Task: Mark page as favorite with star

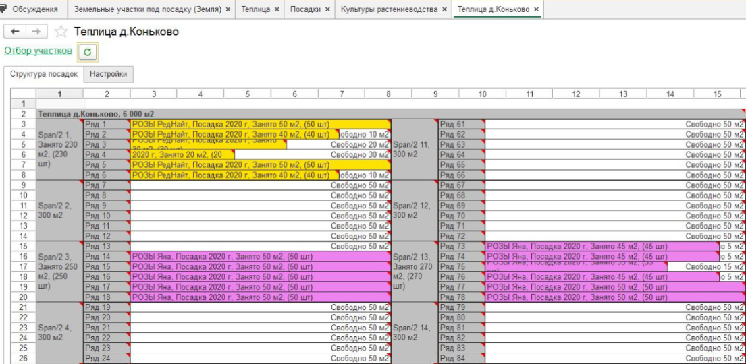Action: [60, 32]
